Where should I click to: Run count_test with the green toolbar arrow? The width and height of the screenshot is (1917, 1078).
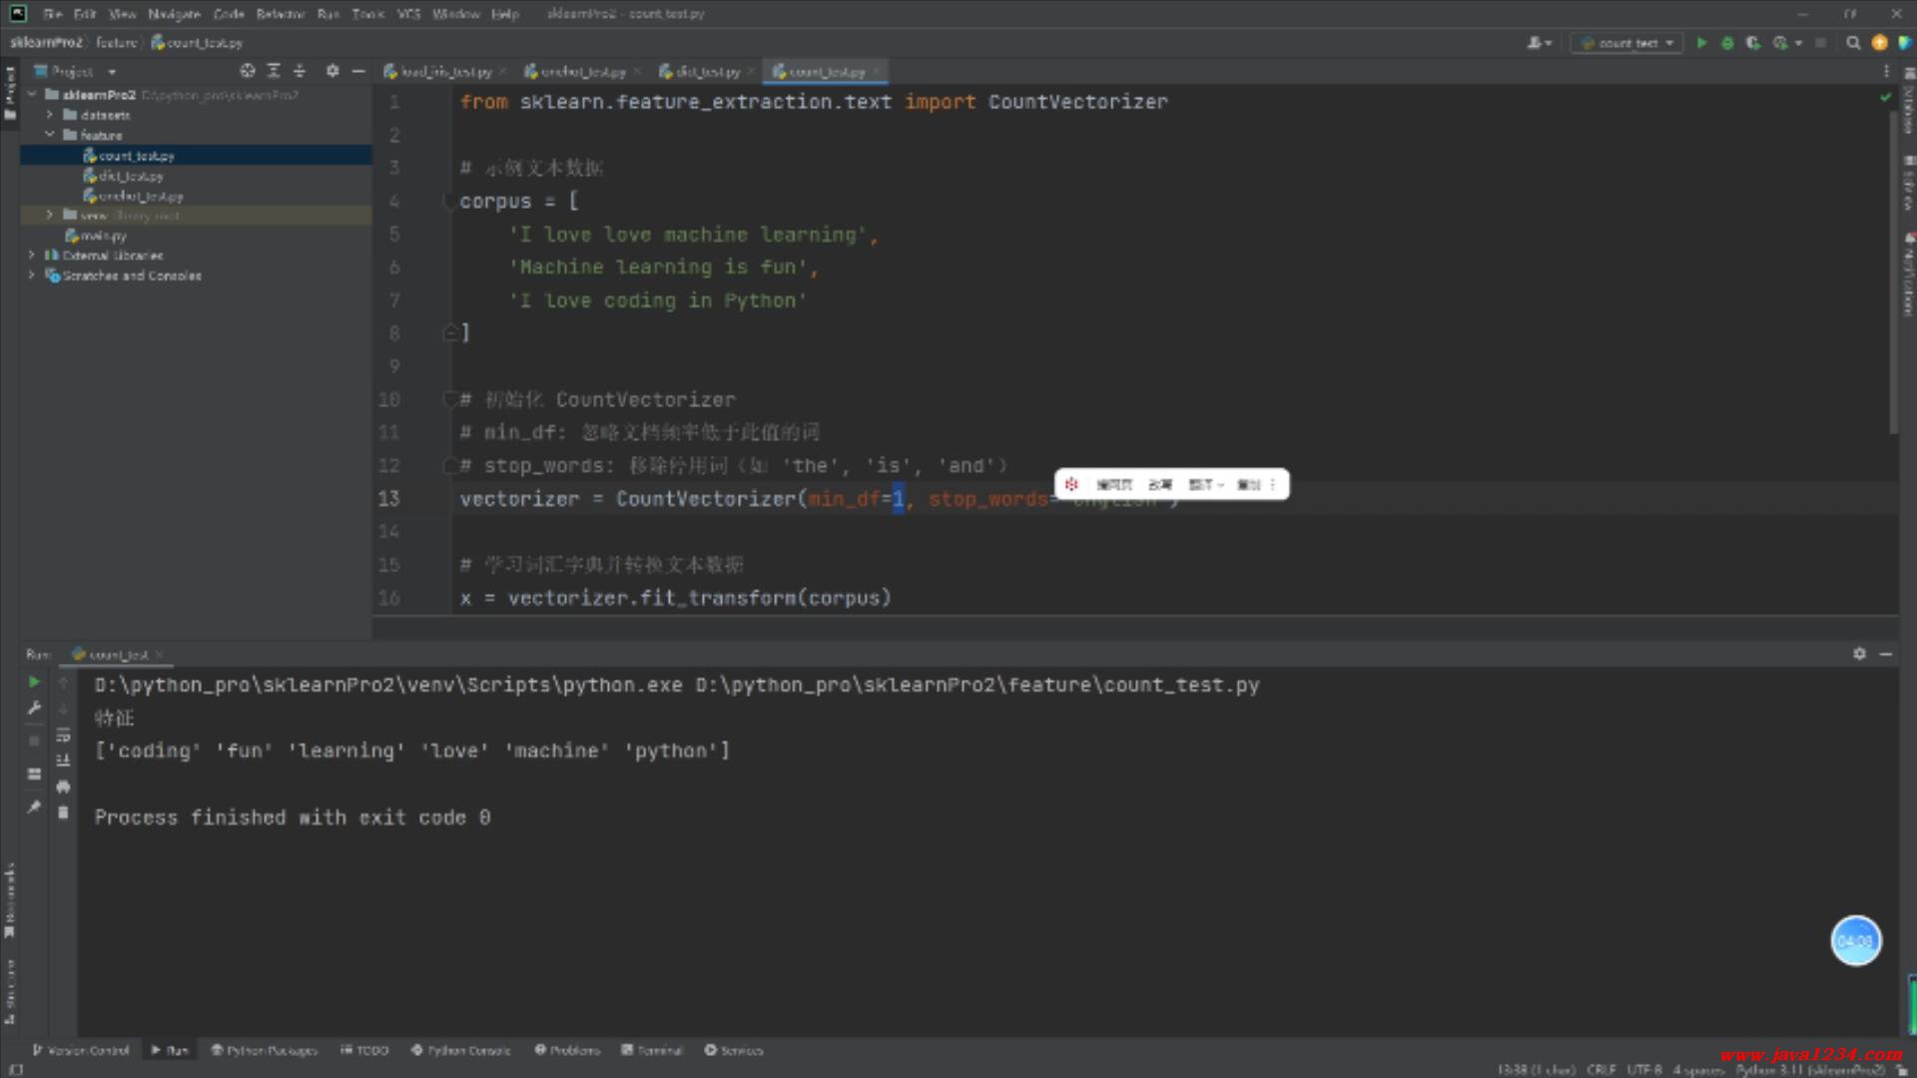1701,43
